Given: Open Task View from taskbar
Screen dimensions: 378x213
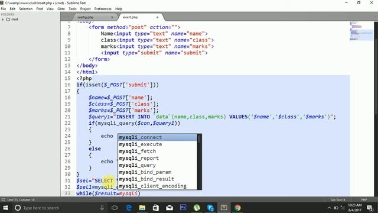Looking at the screenshot, I should click(115, 208).
